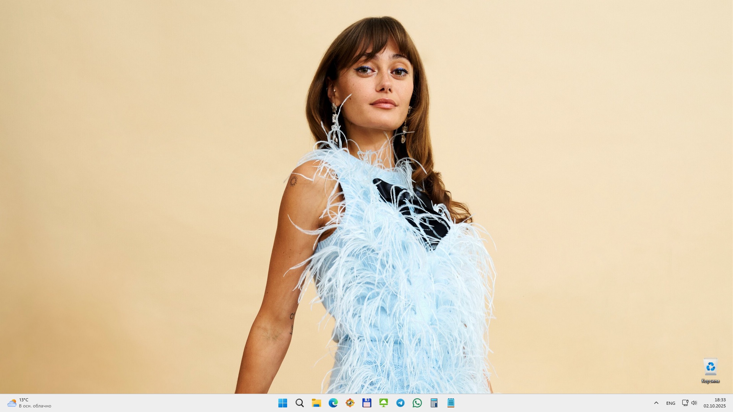Launch Telegram from the taskbar
Viewport: 733px width, 412px height.
pos(400,403)
